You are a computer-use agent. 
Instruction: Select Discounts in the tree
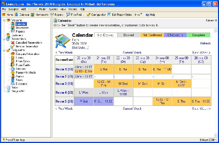click(x=21, y=84)
